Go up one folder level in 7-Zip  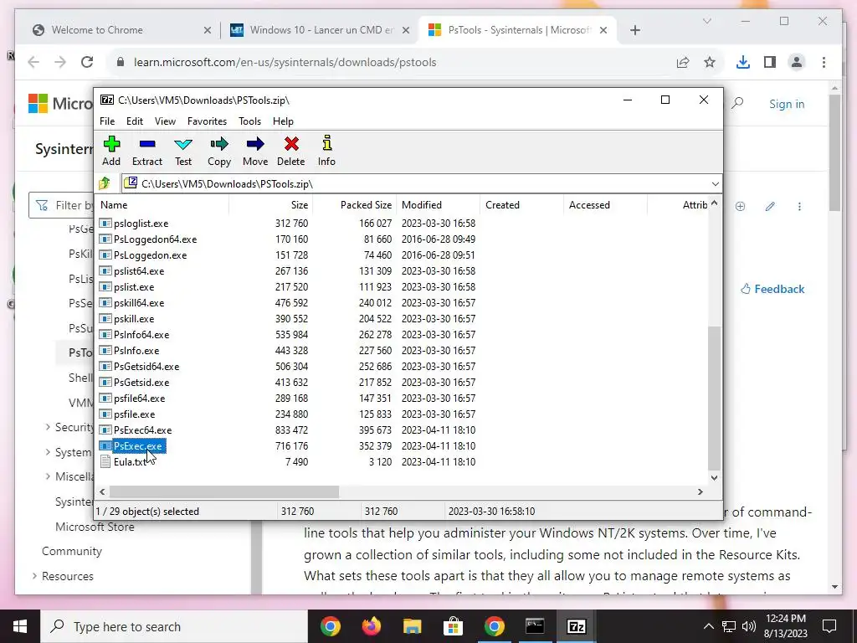pyautogui.click(x=105, y=183)
